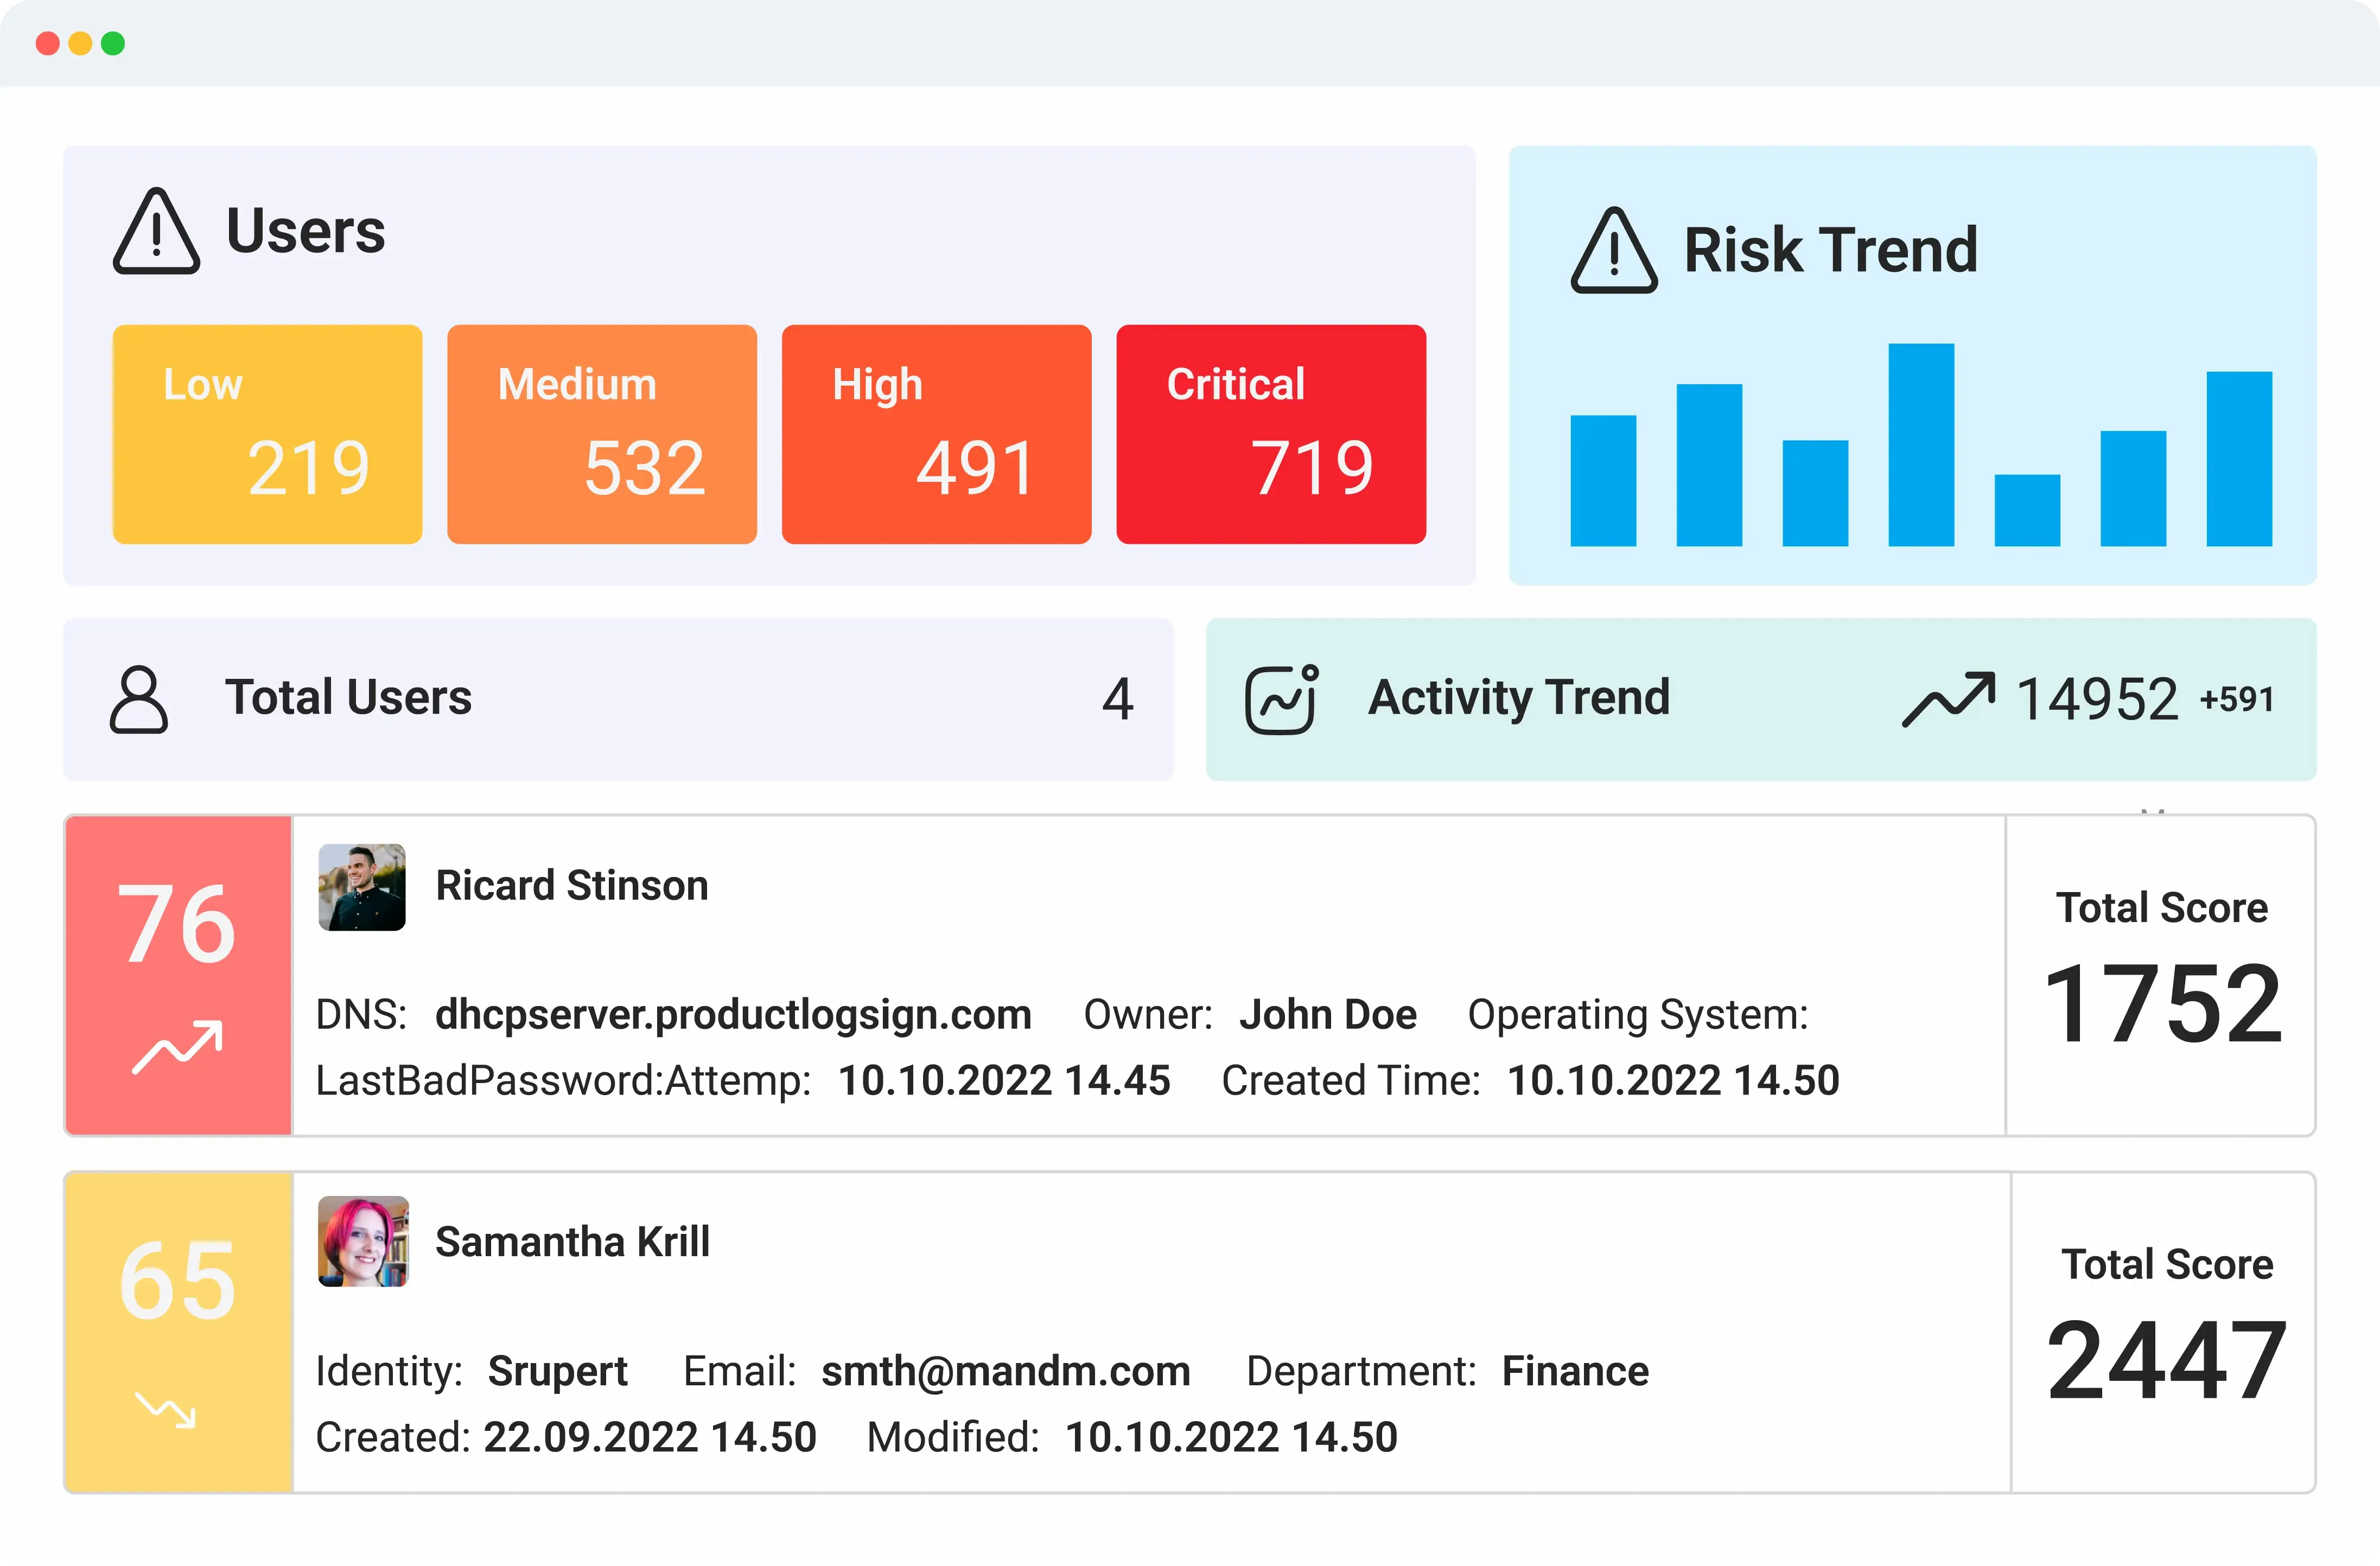
Task: Click the Total Score 1752 panel
Action: pyautogui.click(x=2160, y=975)
